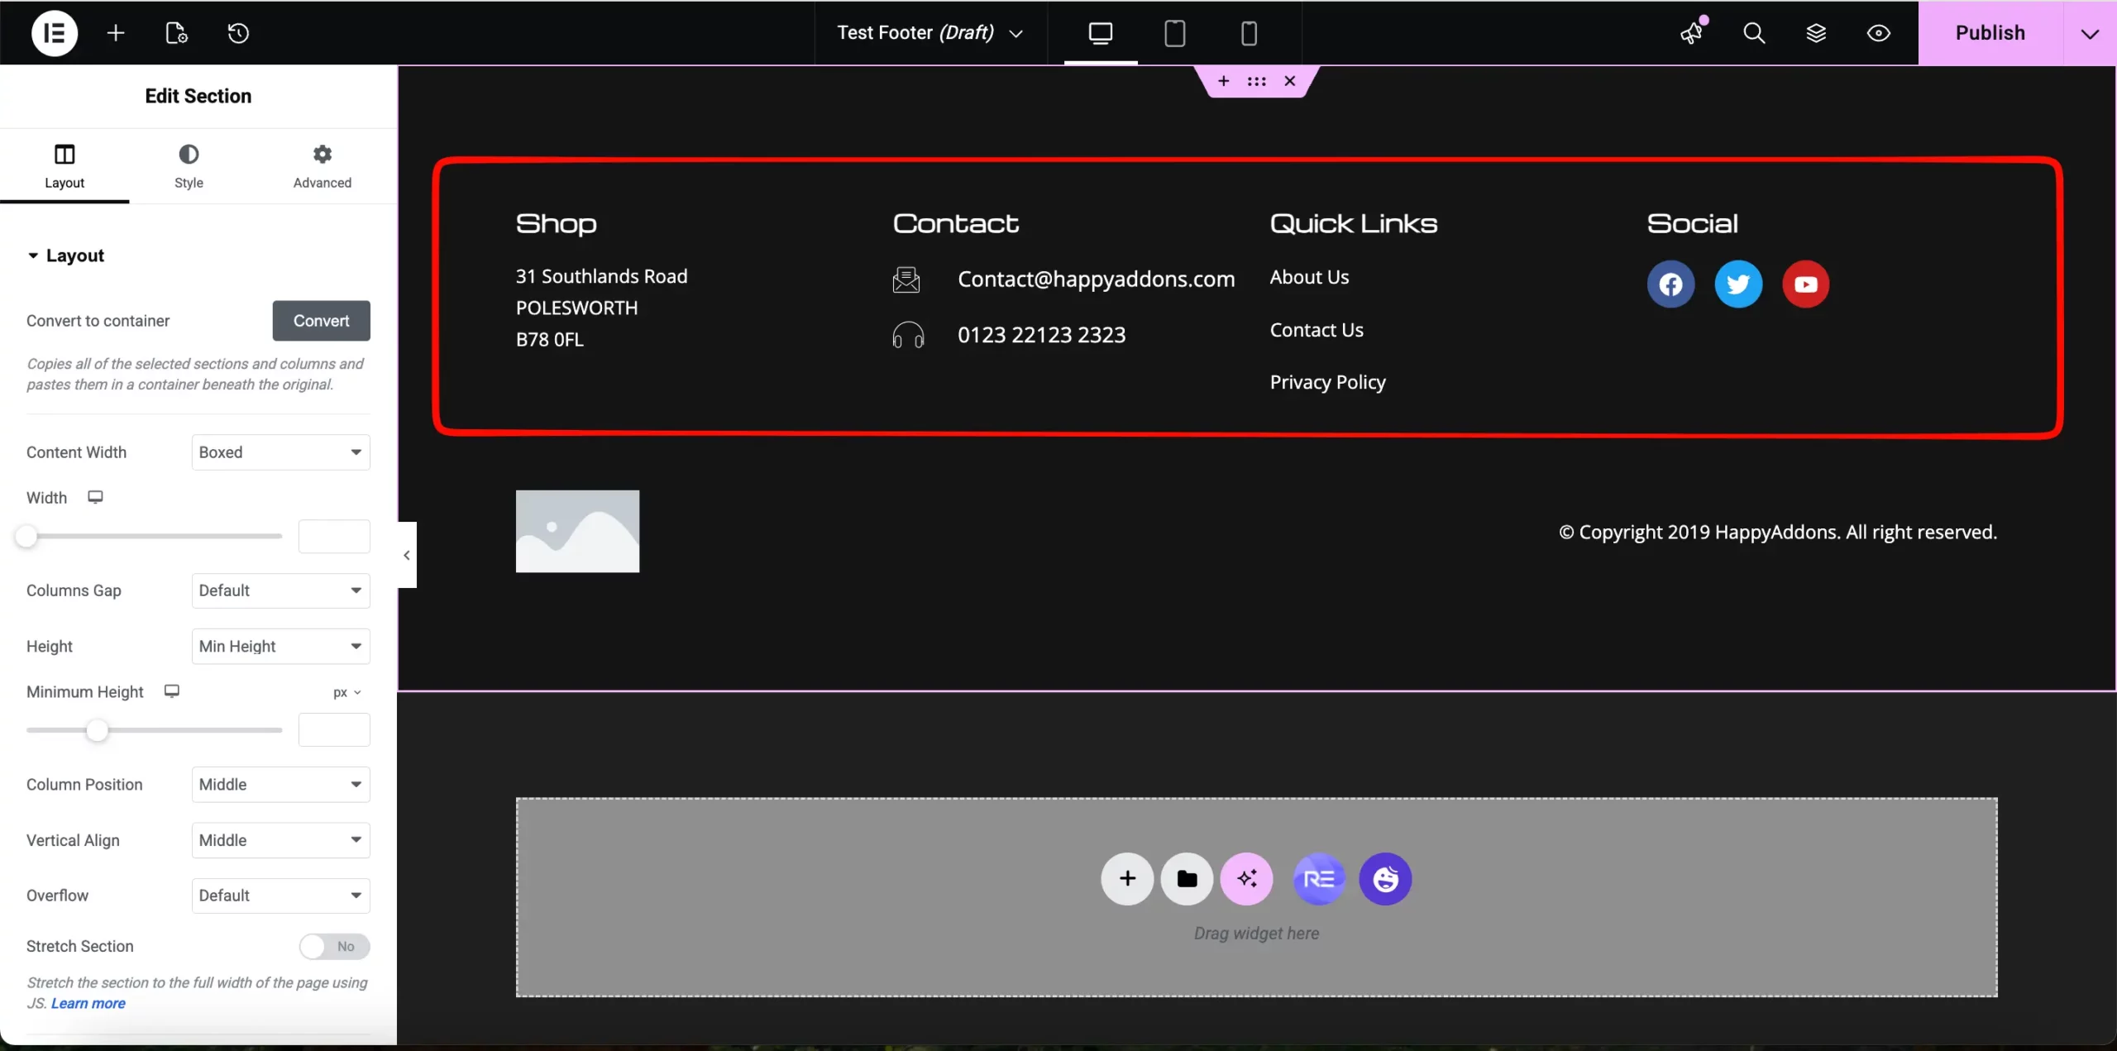Image resolution: width=2117 pixels, height=1051 pixels.
Task: Switch preview to tablet view
Action: [1173, 33]
